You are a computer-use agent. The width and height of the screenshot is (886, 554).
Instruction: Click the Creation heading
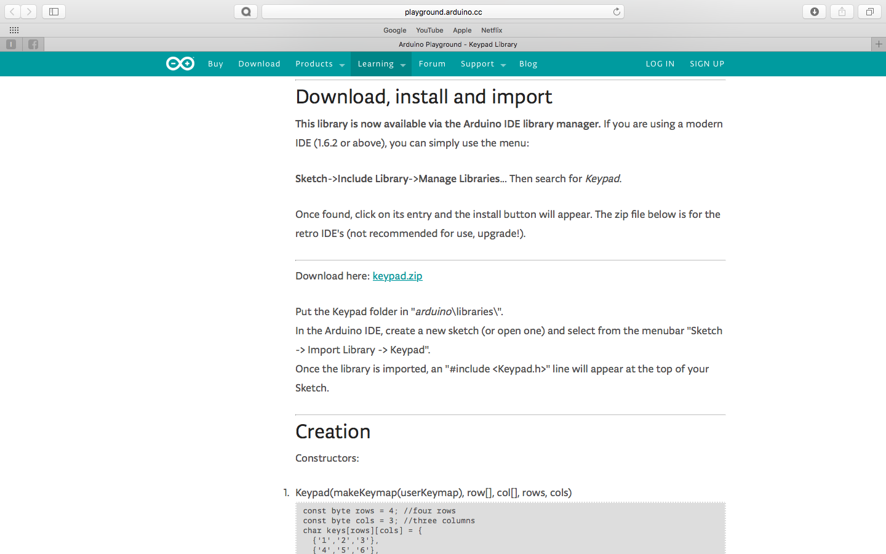333,432
